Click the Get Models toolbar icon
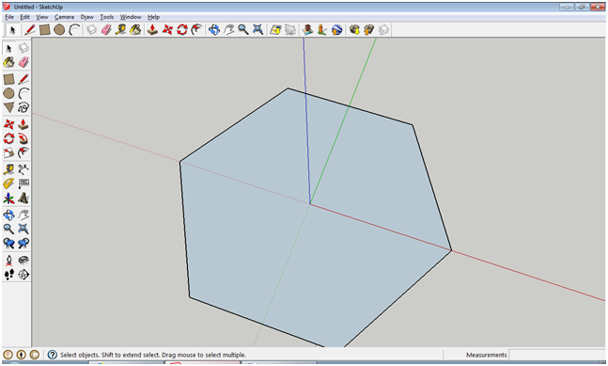The width and height of the screenshot is (608, 366). pos(354,29)
